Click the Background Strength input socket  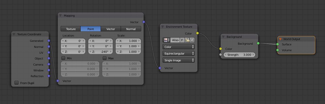pos(221,55)
